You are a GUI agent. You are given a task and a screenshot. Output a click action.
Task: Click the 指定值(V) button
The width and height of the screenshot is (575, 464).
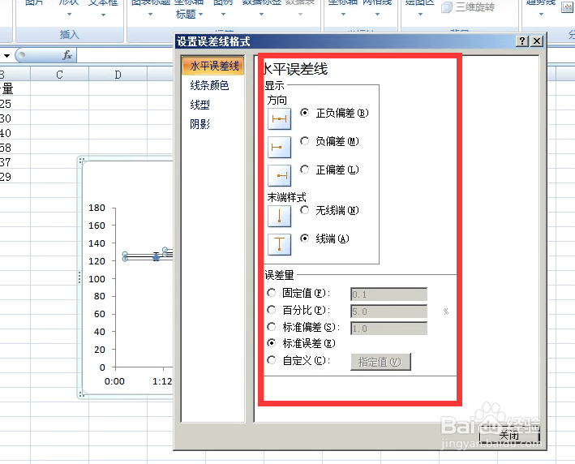click(x=380, y=362)
